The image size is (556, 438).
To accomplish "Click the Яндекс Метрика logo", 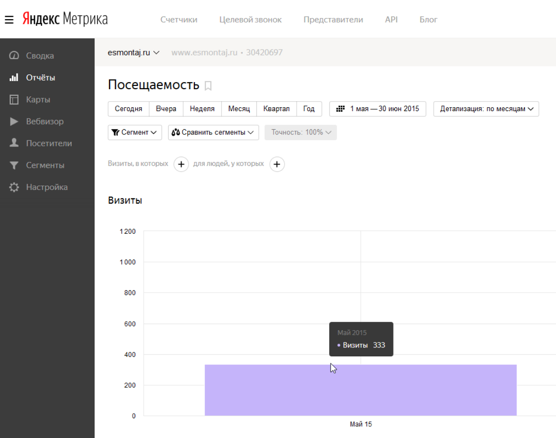I will point(65,19).
